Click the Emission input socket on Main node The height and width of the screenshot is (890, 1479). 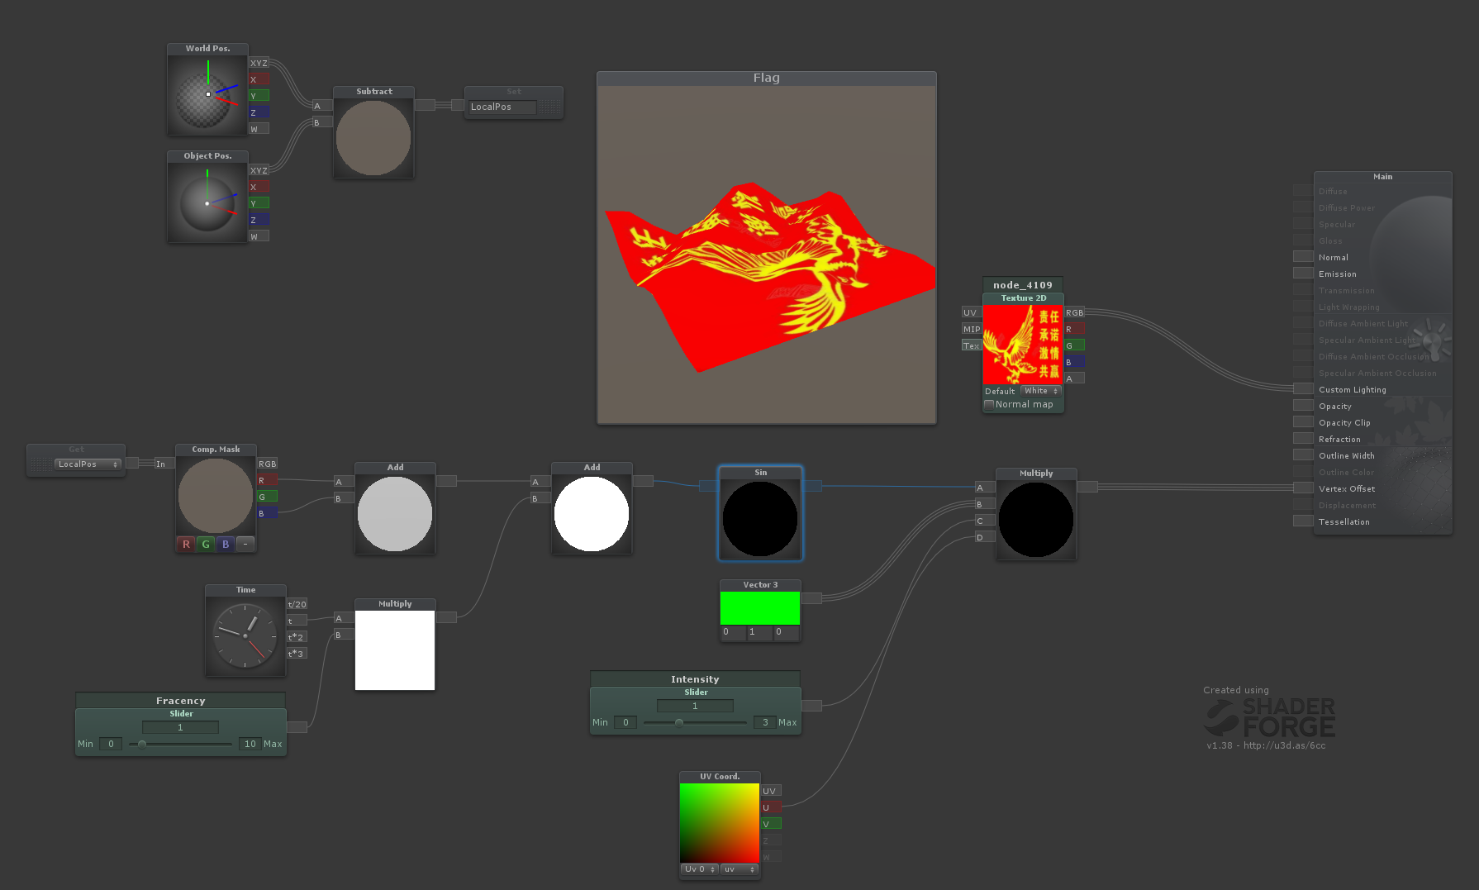[1302, 274]
